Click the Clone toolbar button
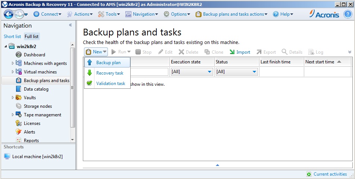The height and width of the screenshot is (179, 355). point(214,52)
